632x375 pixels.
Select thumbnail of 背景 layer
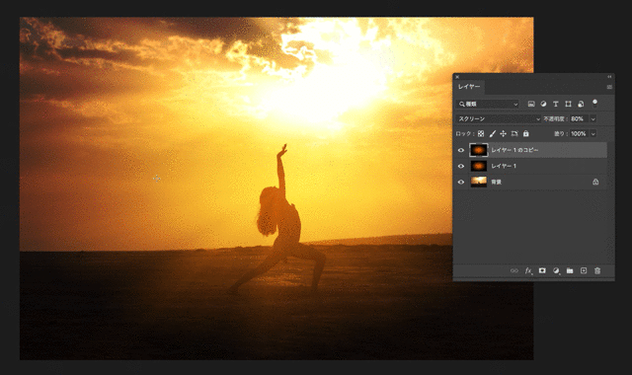pos(479,182)
